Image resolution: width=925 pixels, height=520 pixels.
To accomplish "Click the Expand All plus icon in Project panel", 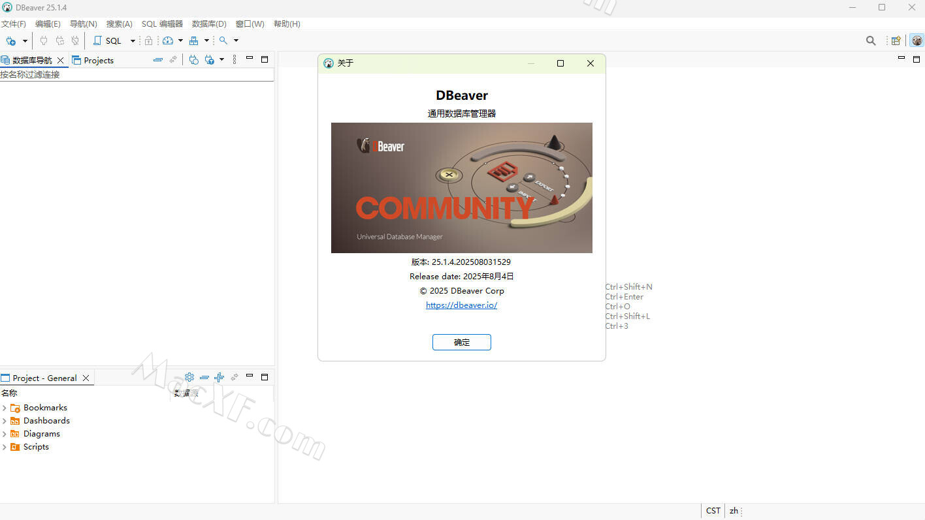I will click(219, 377).
